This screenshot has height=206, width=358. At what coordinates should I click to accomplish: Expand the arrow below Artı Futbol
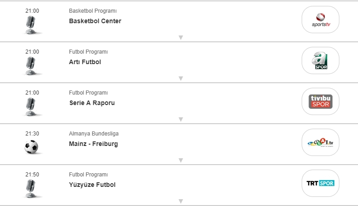[x=180, y=79]
